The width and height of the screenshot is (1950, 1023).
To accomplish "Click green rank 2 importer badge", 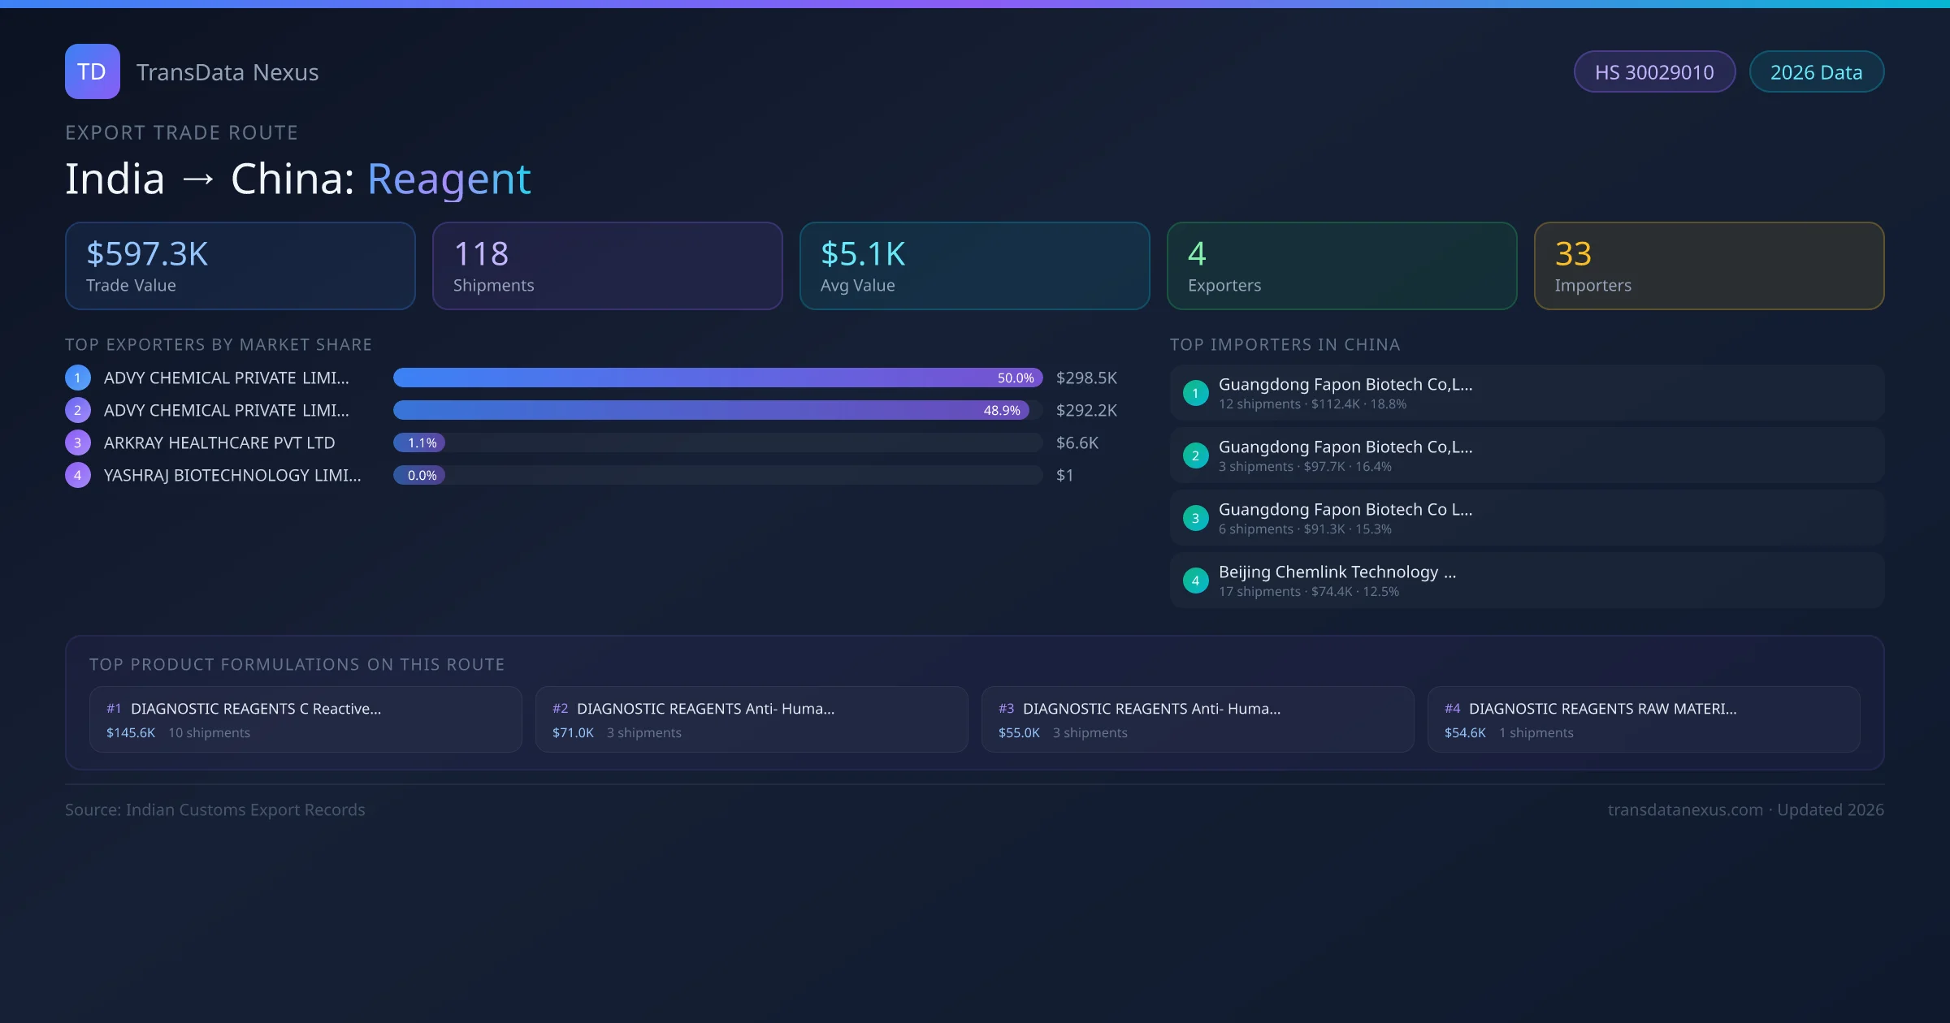I will pyautogui.click(x=1195, y=455).
